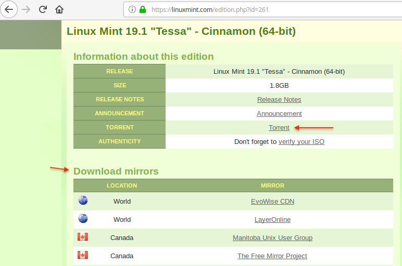Open the Announcement link
Viewport: 402px width, 266px height.
[279, 114]
